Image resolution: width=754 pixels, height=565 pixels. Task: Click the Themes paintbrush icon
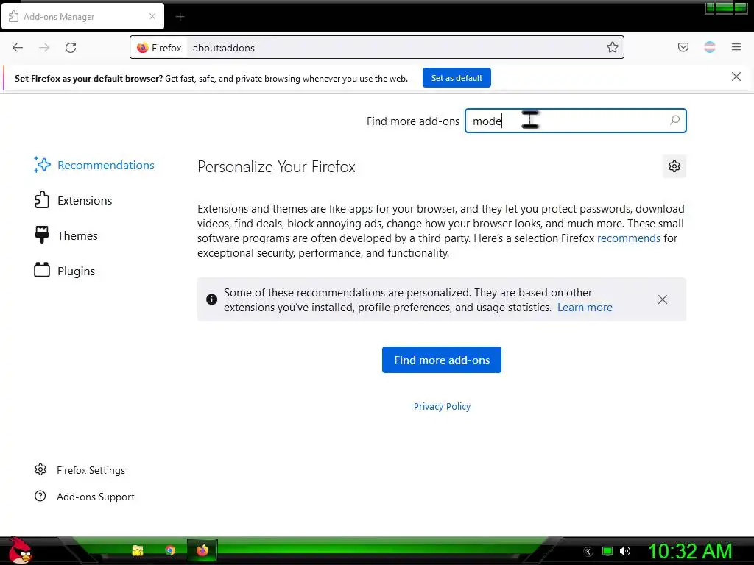pyautogui.click(x=42, y=235)
